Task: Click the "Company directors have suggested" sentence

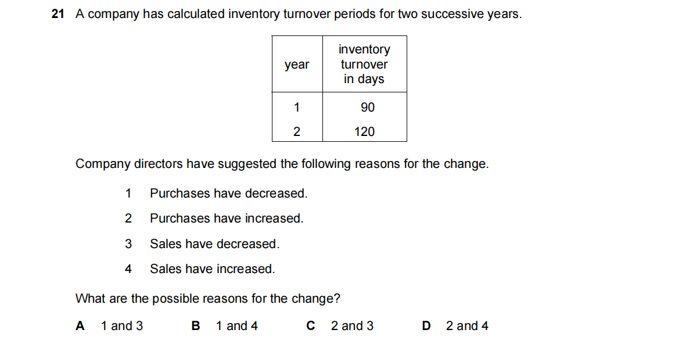Action: [x=282, y=164]
